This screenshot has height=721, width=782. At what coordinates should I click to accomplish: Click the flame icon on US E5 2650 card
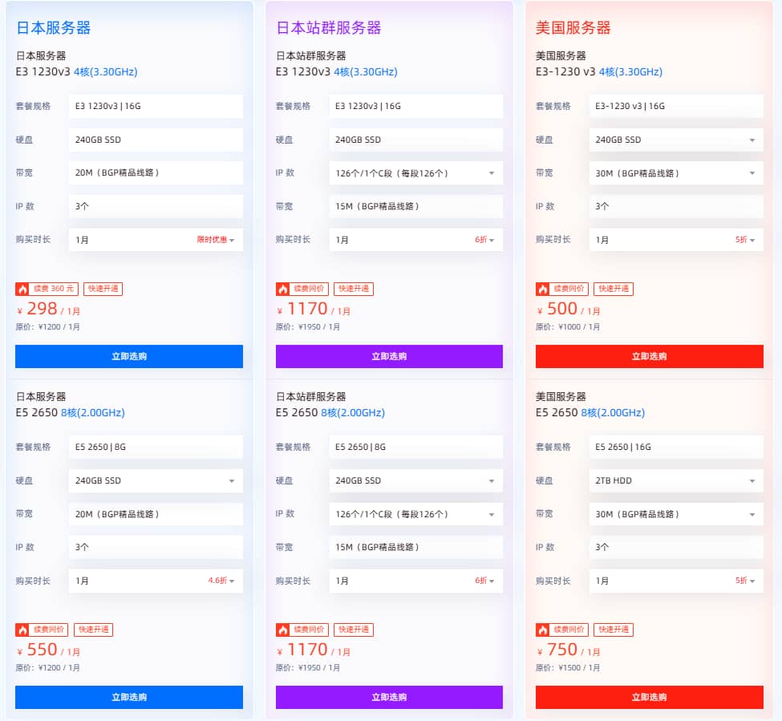coord(541,630)
